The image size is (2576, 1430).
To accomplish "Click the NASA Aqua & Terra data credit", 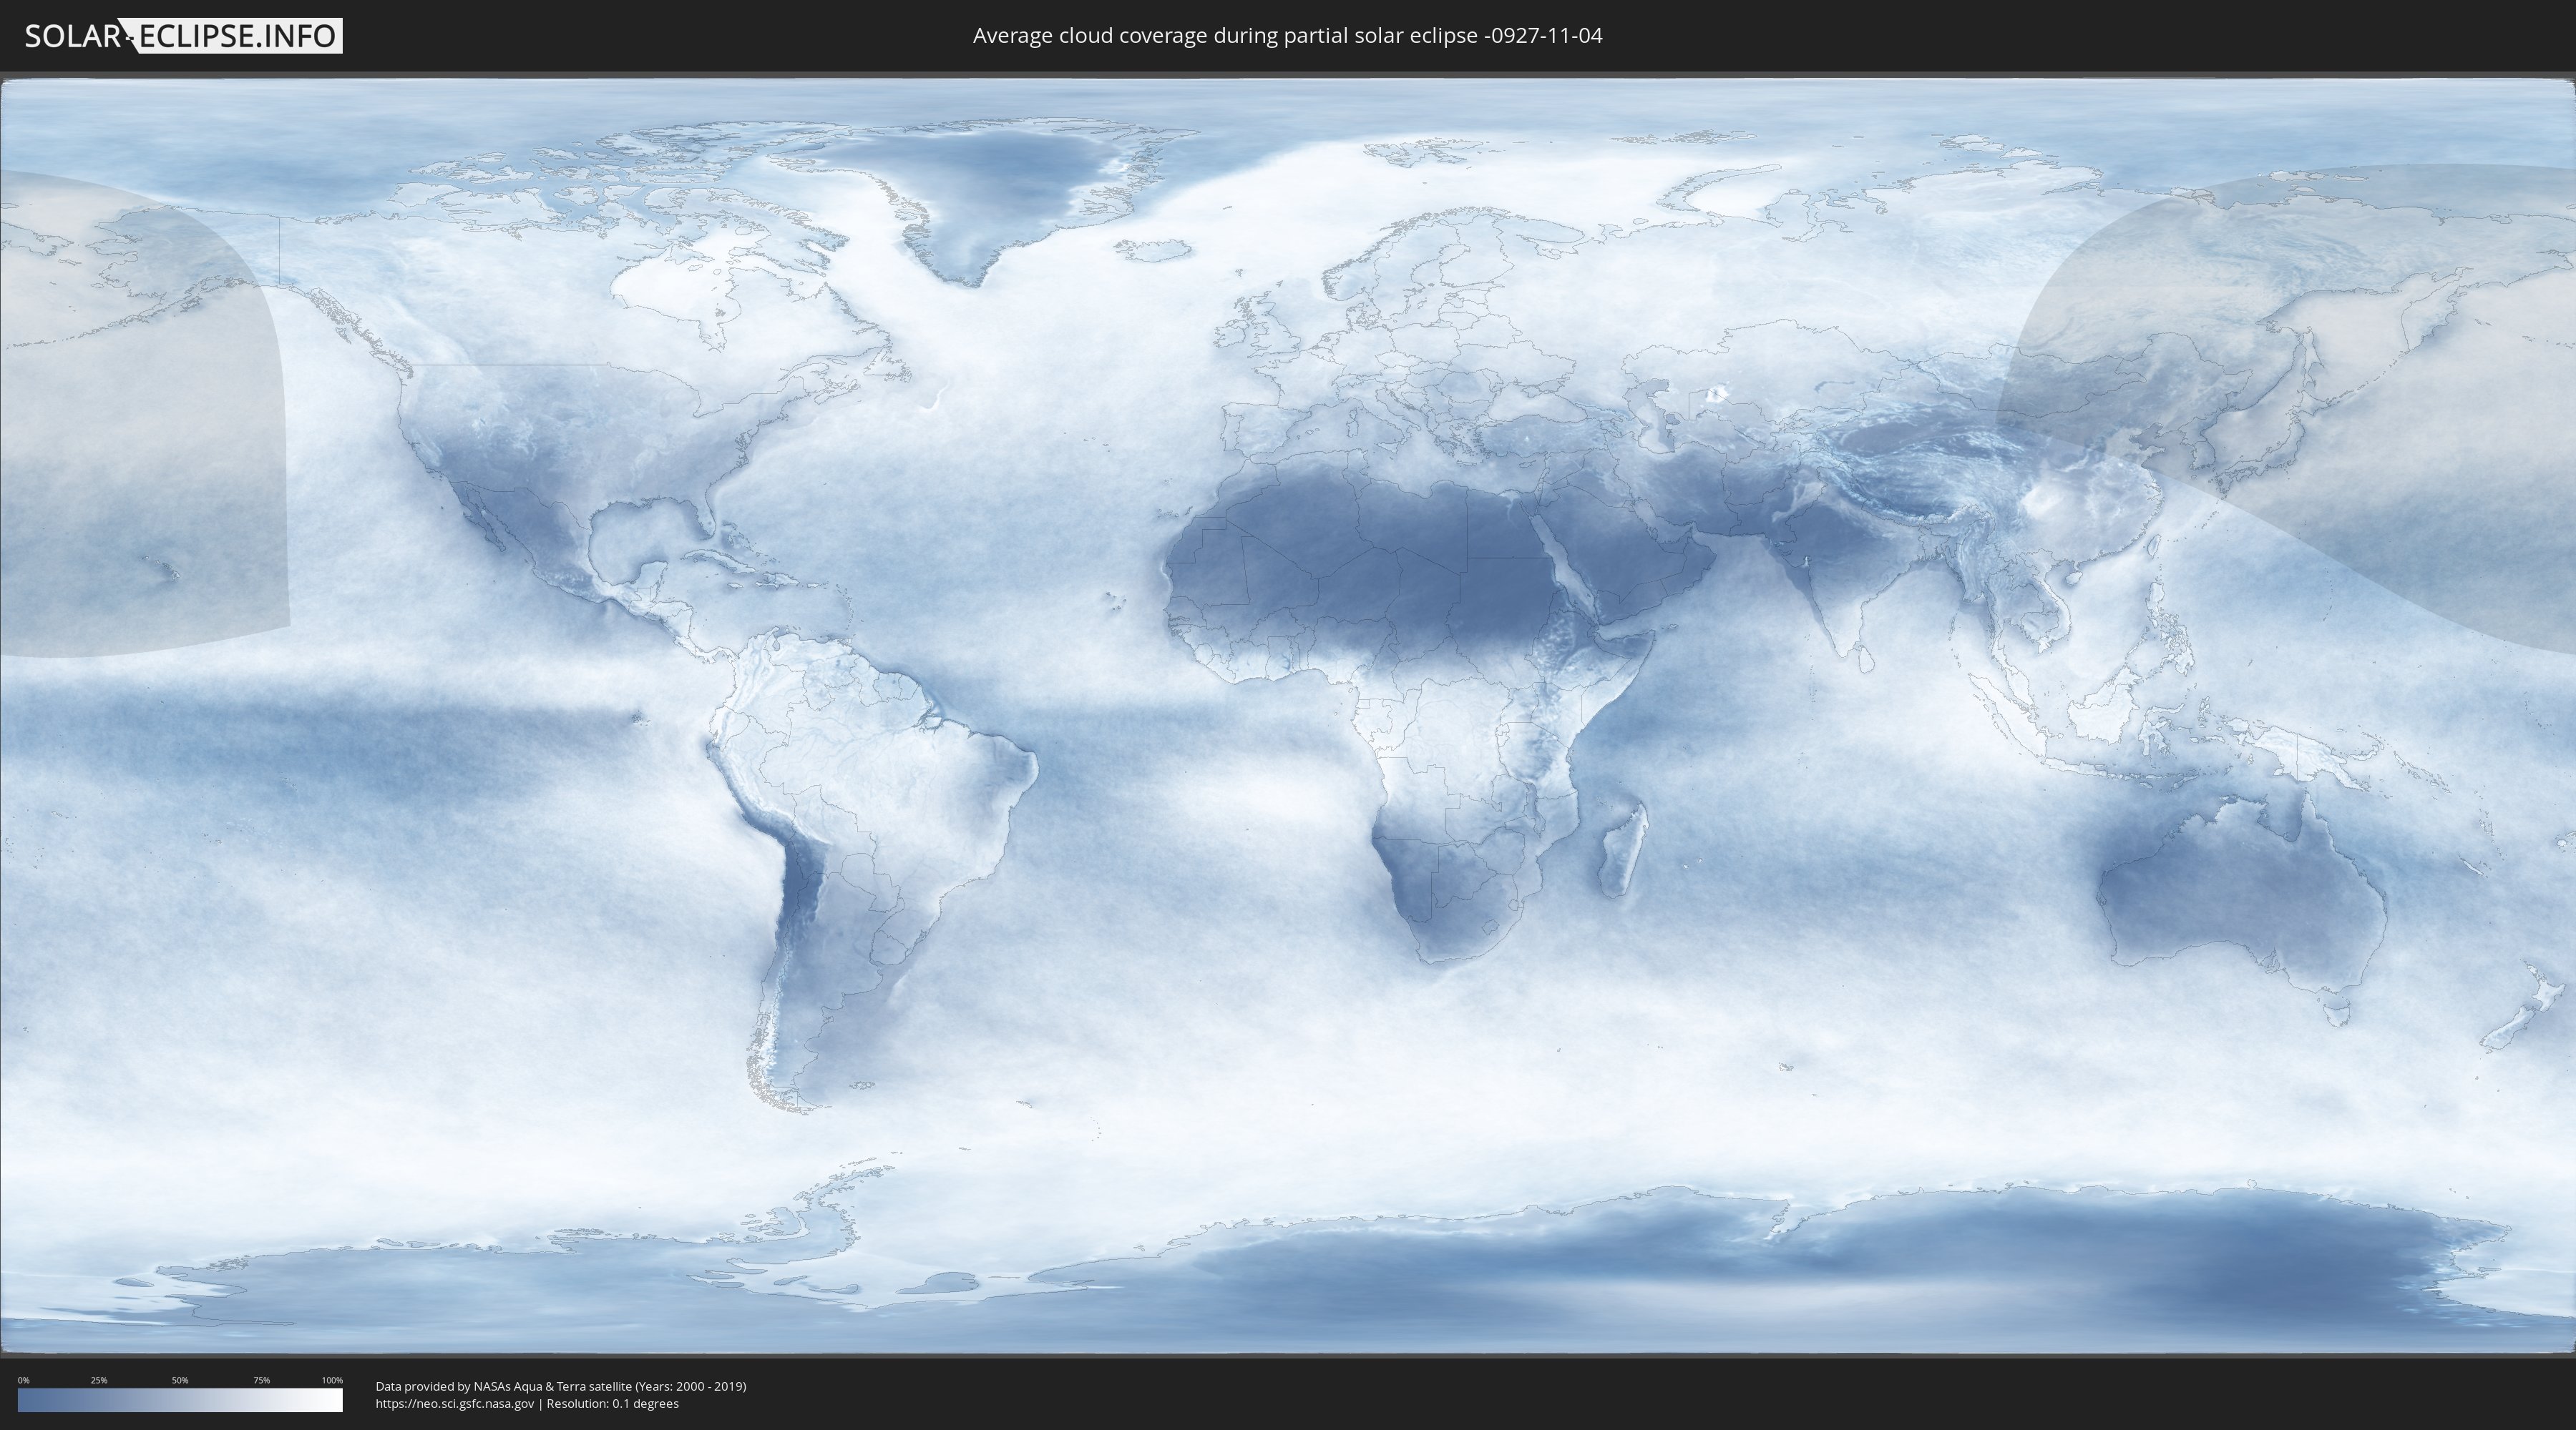I will (x=561, y=1386).
